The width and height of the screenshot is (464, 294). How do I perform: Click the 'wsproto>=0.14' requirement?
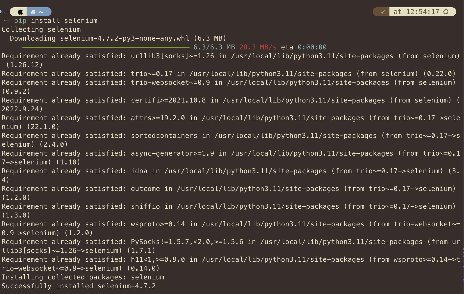pyautogui.click(x=158, y=224)
